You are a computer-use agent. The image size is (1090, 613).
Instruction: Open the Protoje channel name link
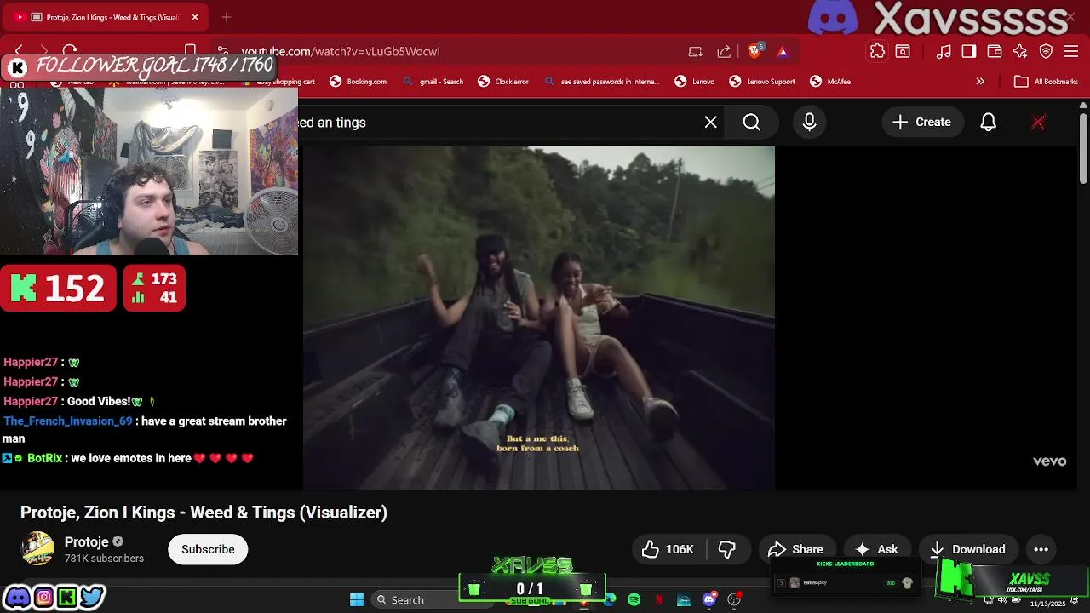87,541
